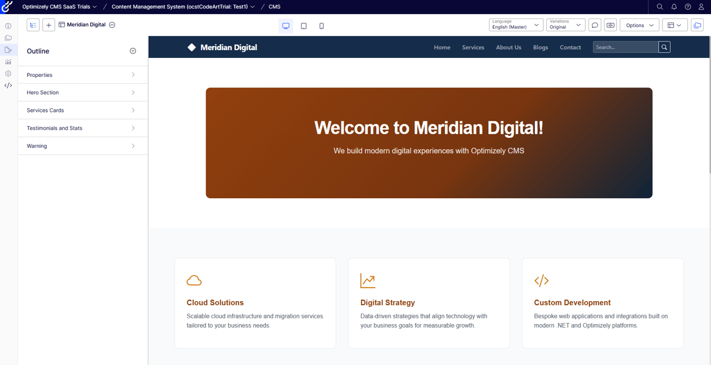Image resolution: width=711 pixels, height=365 pixels.
Task: Open settings via the gear icon in sidebar
Action: [x=8, y=73]
